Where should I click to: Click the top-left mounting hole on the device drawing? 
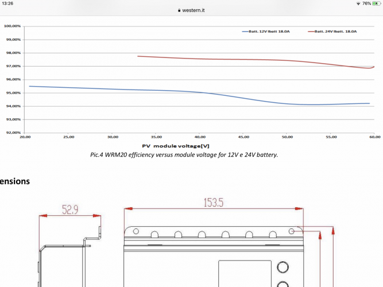click(136, 231)
